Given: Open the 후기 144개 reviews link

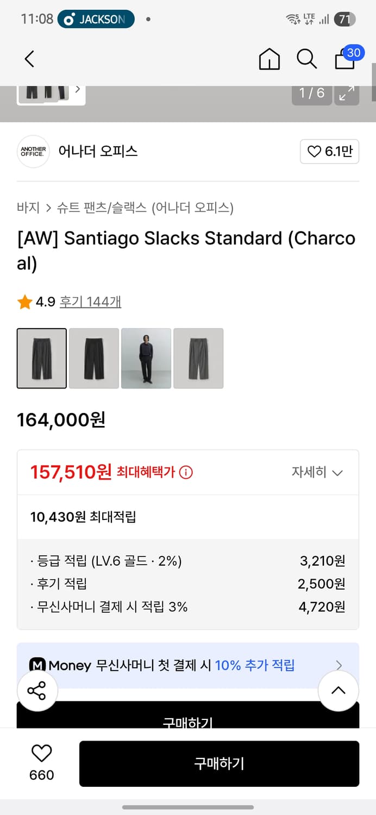Looking at the screenshot, I should point(90,302).
